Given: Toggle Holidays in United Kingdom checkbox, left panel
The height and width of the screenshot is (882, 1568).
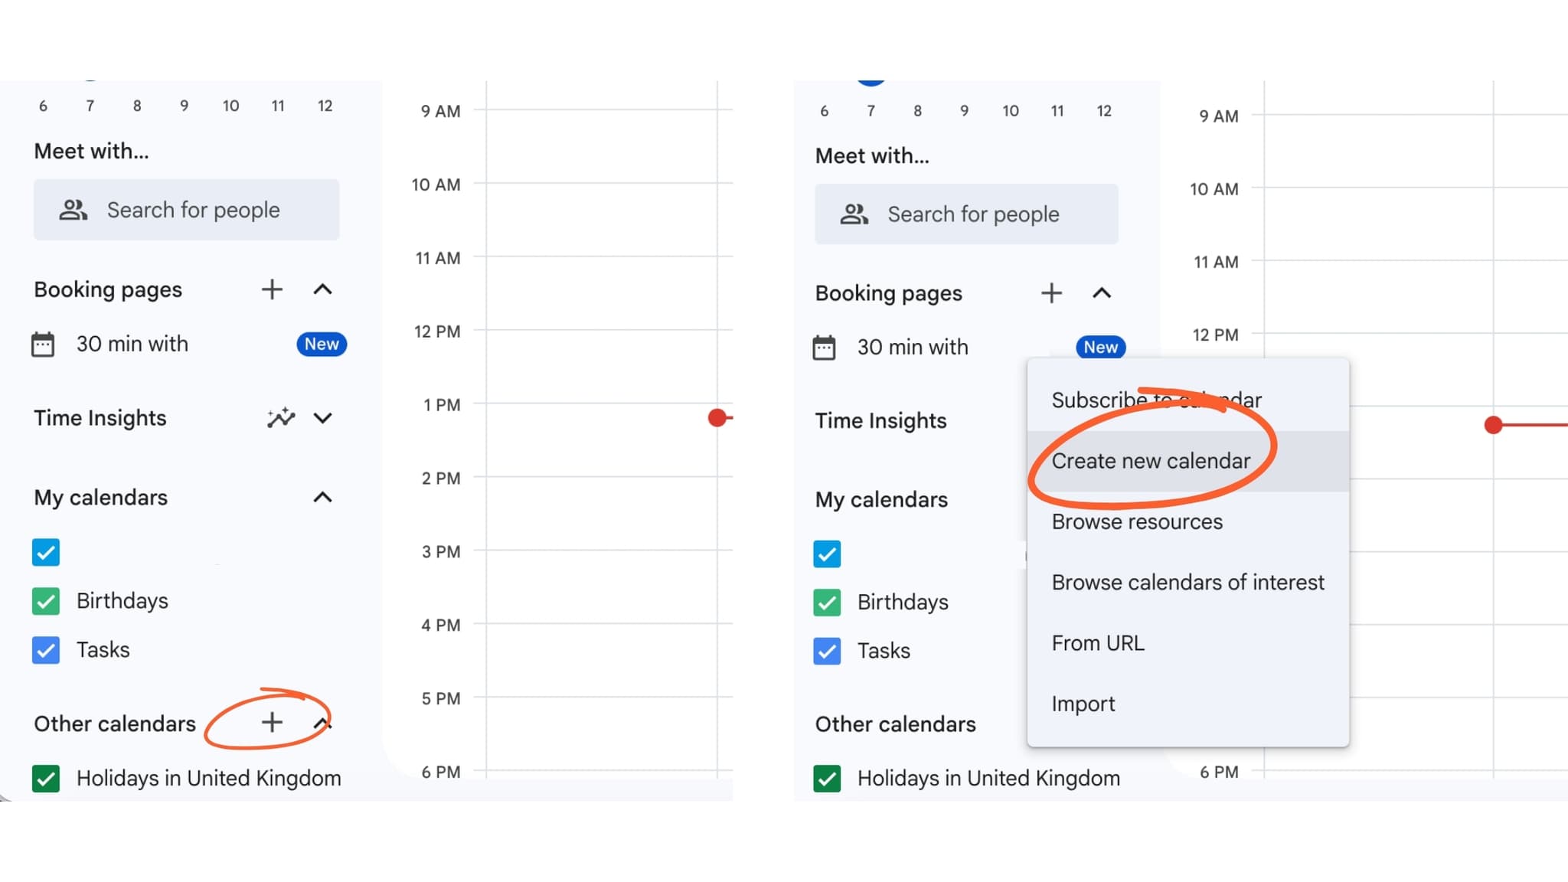Looking at the screenshot, I should click(46, 779).
